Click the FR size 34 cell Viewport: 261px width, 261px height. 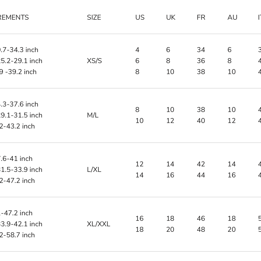201,50
